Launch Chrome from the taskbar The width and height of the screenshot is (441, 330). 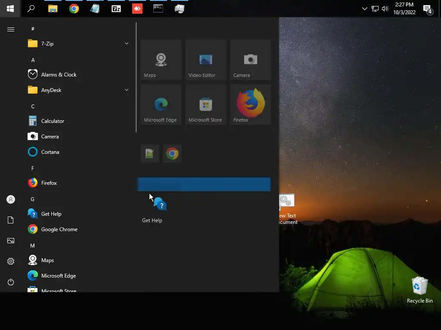coord(74,9)
